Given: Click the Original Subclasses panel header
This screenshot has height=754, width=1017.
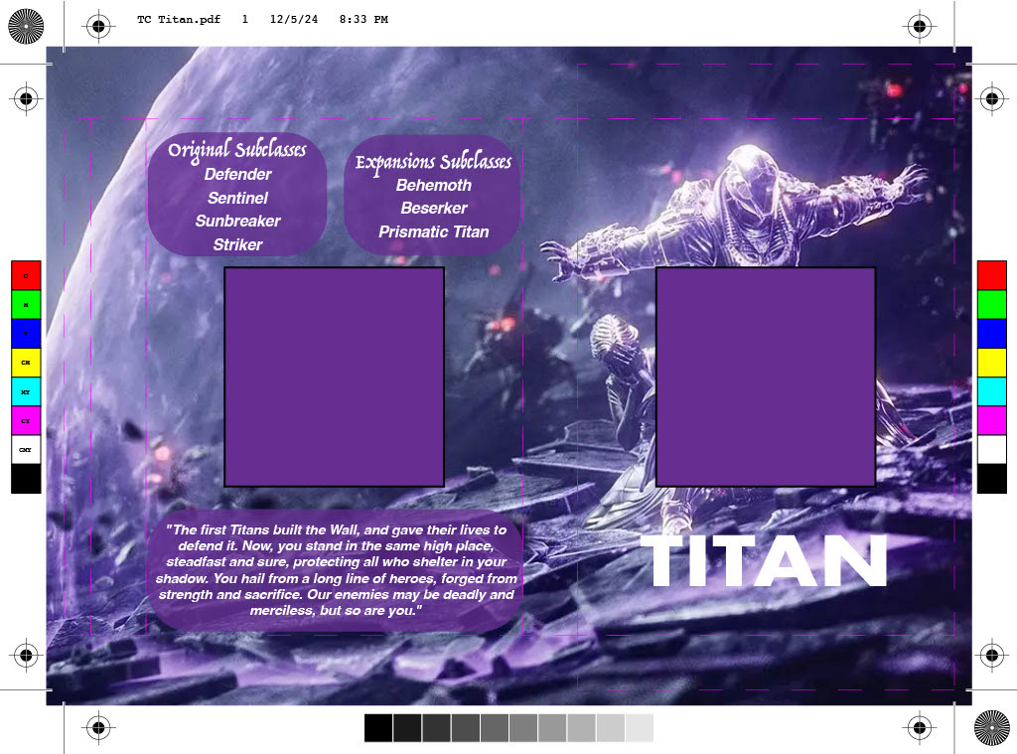Looking at the screenshot, I should (x=237, y=151).
